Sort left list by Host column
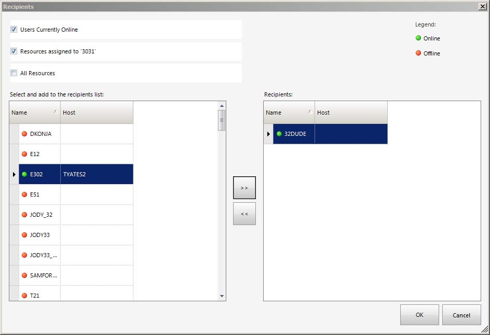 click(x=97, y=113)
